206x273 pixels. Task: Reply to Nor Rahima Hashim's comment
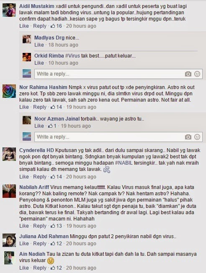[40, 107]
